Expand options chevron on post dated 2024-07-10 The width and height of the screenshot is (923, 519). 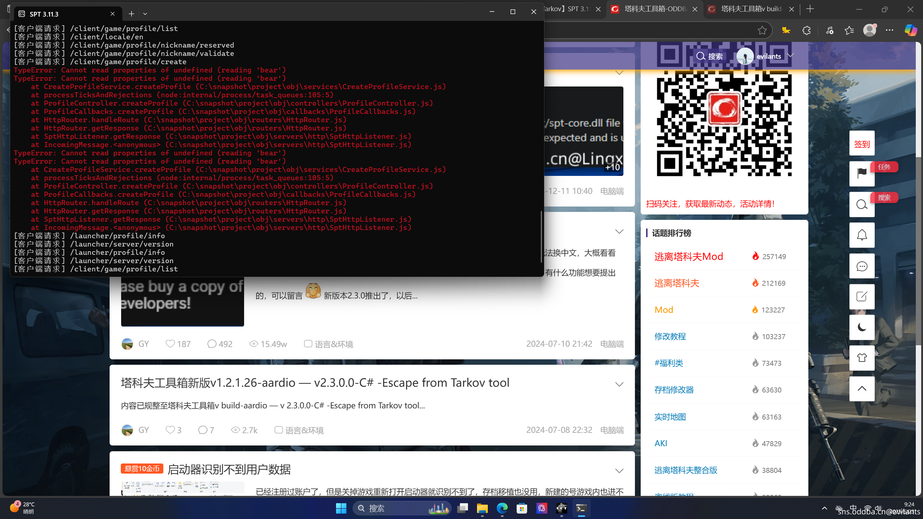click(619, 231)
